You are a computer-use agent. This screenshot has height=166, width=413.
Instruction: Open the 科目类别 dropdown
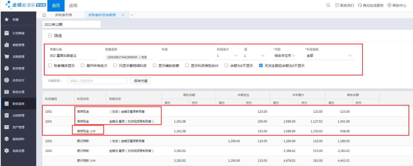(329, 56)
